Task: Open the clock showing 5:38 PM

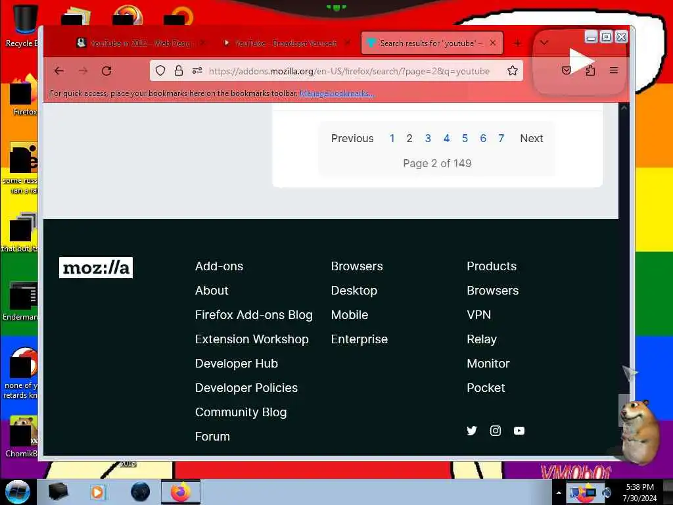Action: coord(639,493)
